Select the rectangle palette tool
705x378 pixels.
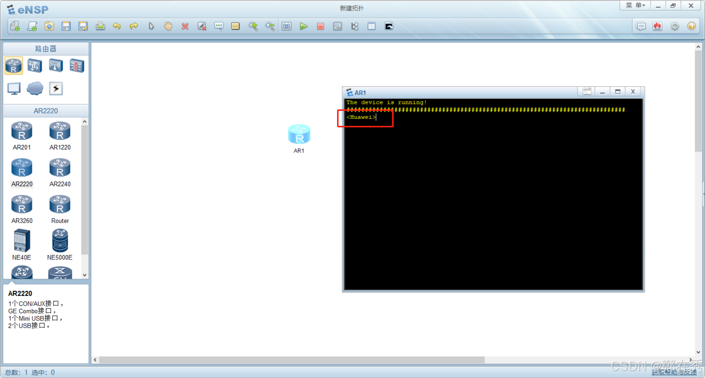coord(235,26)
